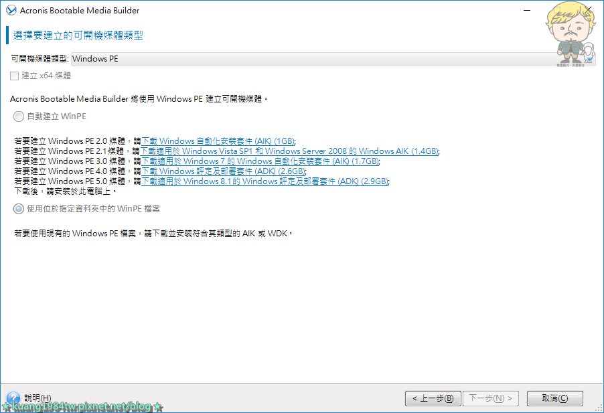Select the 自動建立 WinPE radio button
The width and height of the screenshot is (604, 413).
(x=19, y=116)
